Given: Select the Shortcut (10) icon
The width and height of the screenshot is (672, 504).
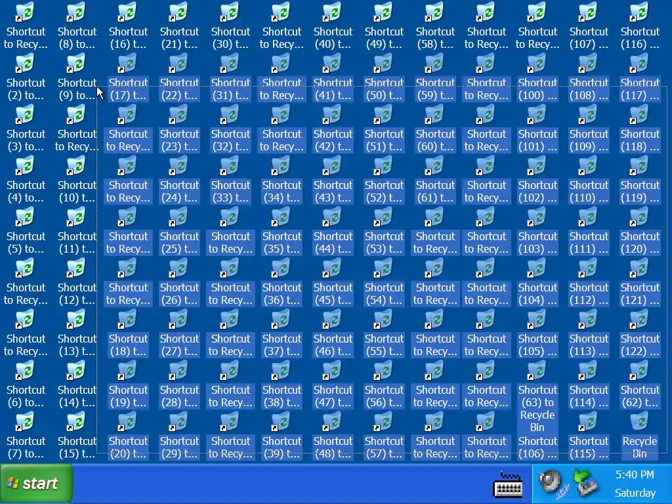Looking at the screenshot, I should click(x=77, y=165).
